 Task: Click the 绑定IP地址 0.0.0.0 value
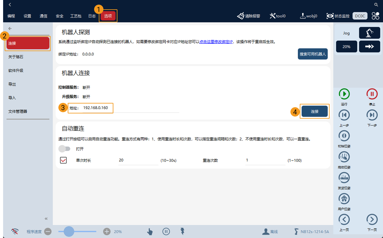click(x=88, y=54)
